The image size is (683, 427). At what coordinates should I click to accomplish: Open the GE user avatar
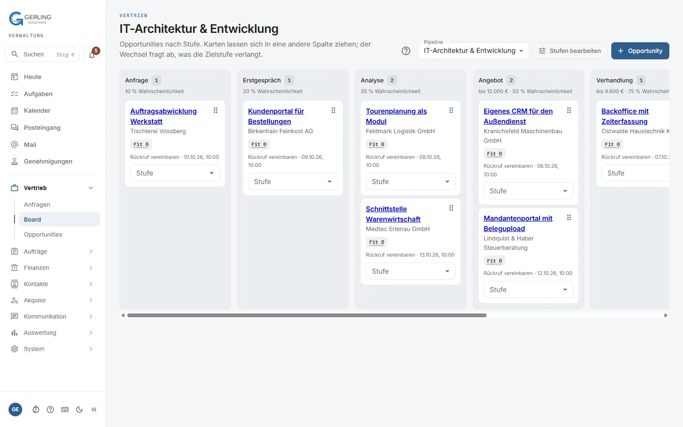pyautogui.click(x=15, y=409)
